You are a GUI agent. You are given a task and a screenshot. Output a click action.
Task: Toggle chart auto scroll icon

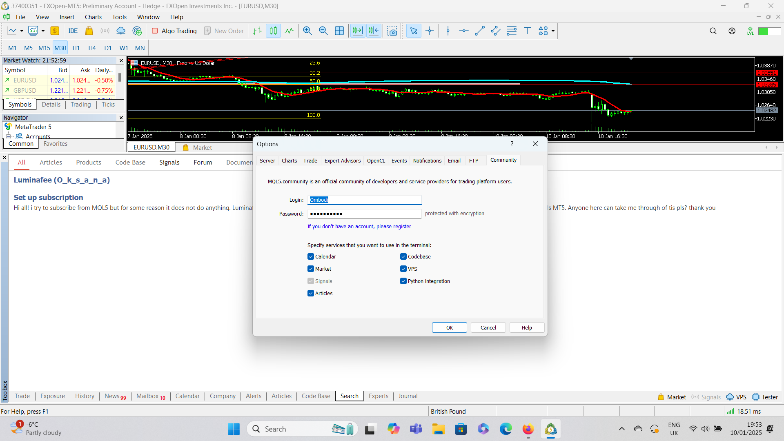(x=357, y=31)
